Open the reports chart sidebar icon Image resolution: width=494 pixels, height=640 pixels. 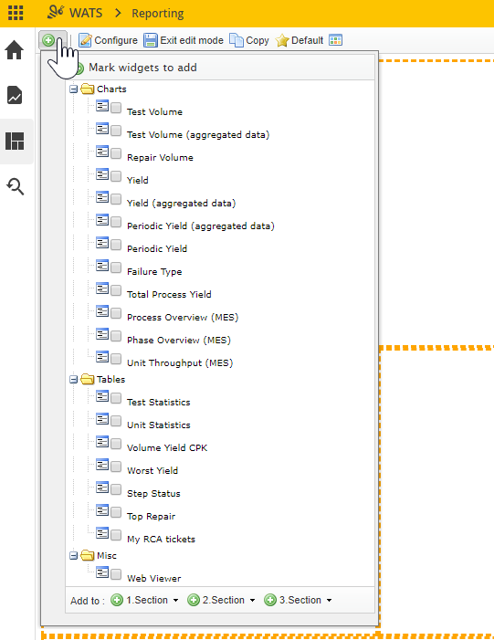tap(15, 95)
